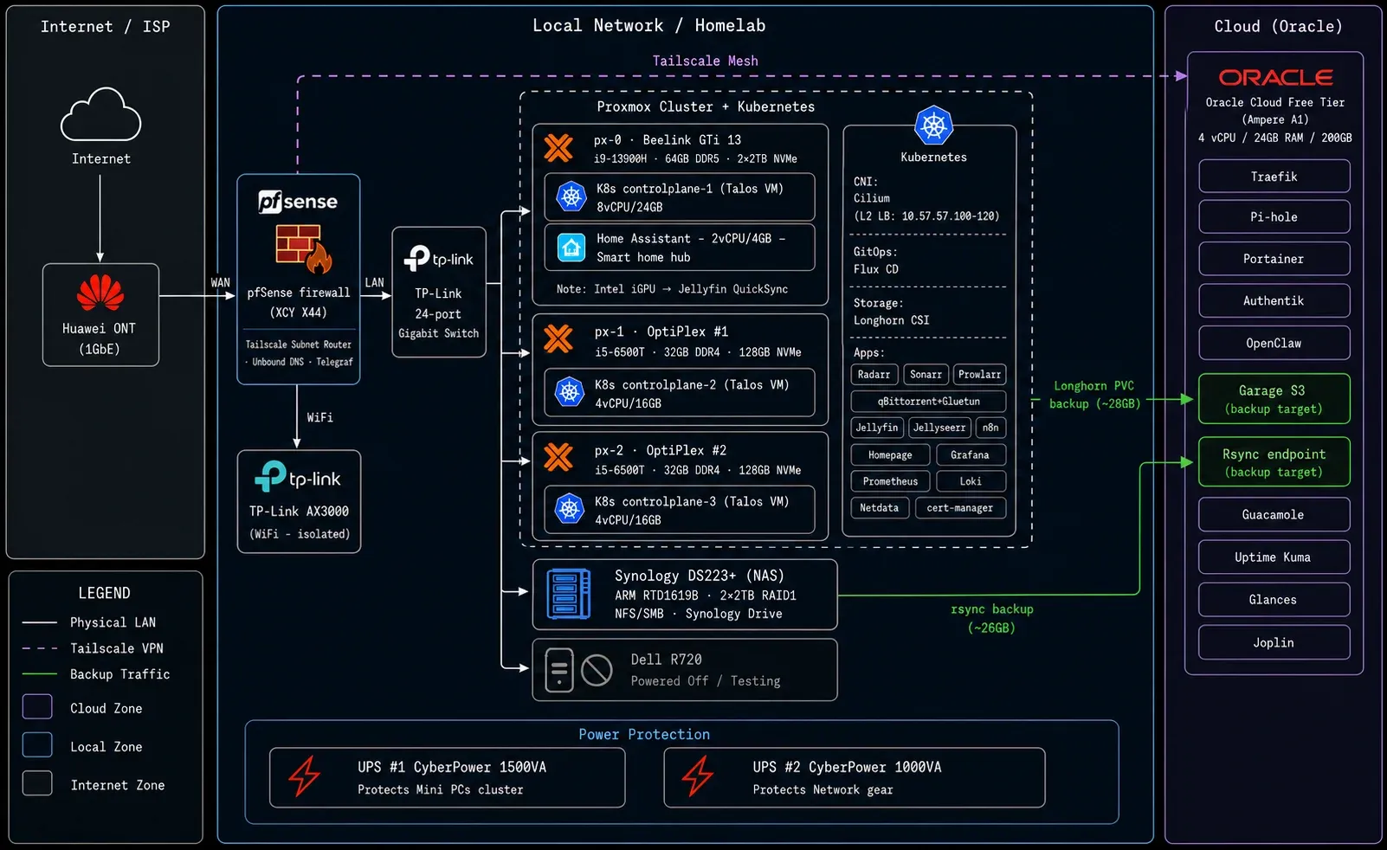Viewport: 1387px width, 850px height.
Task: Click the large Kubernetes panel logo
Action: pos(933,126)
